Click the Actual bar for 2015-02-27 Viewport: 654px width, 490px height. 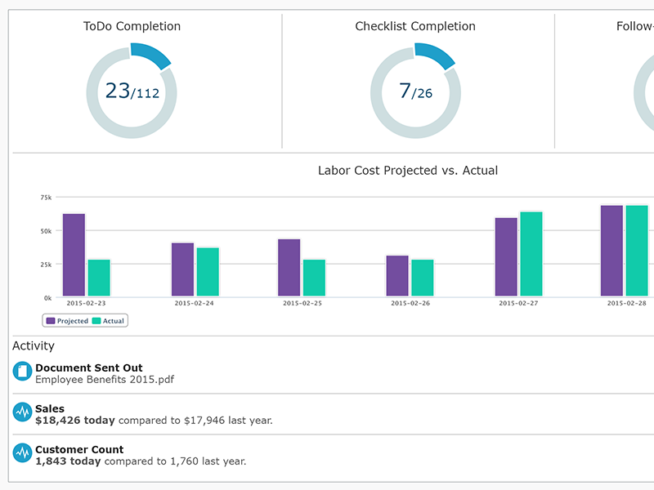click(x=531, y=254)
